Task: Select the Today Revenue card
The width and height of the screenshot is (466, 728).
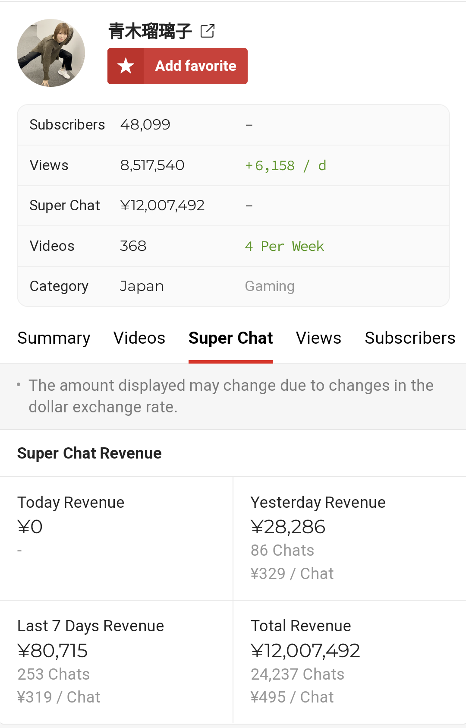Action: click(x=116, y=538)
